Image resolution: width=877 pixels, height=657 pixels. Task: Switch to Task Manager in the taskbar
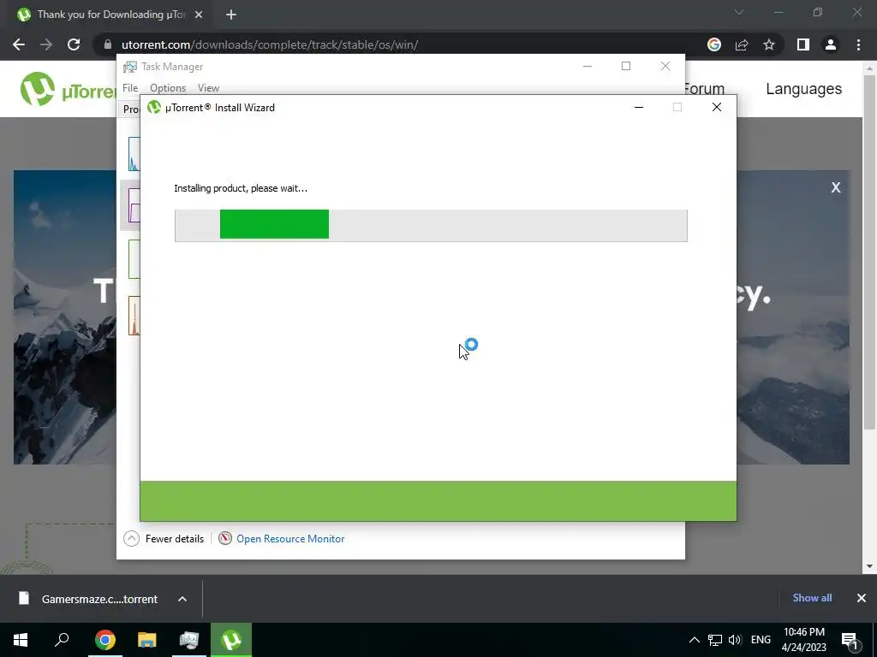click(x=189, y=640)
